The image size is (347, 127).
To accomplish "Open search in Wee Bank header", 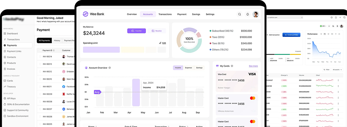I will click(239, 14).
